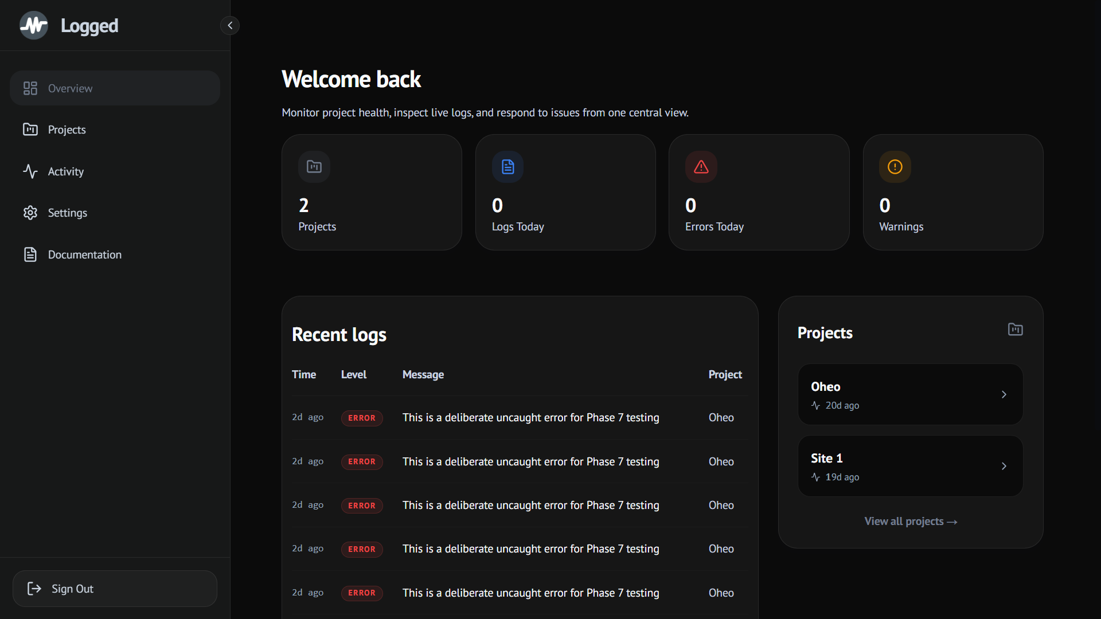Click the Activity pulse icon in the sidebar
Screen dimensions: 1101x619
click(30, 171)
